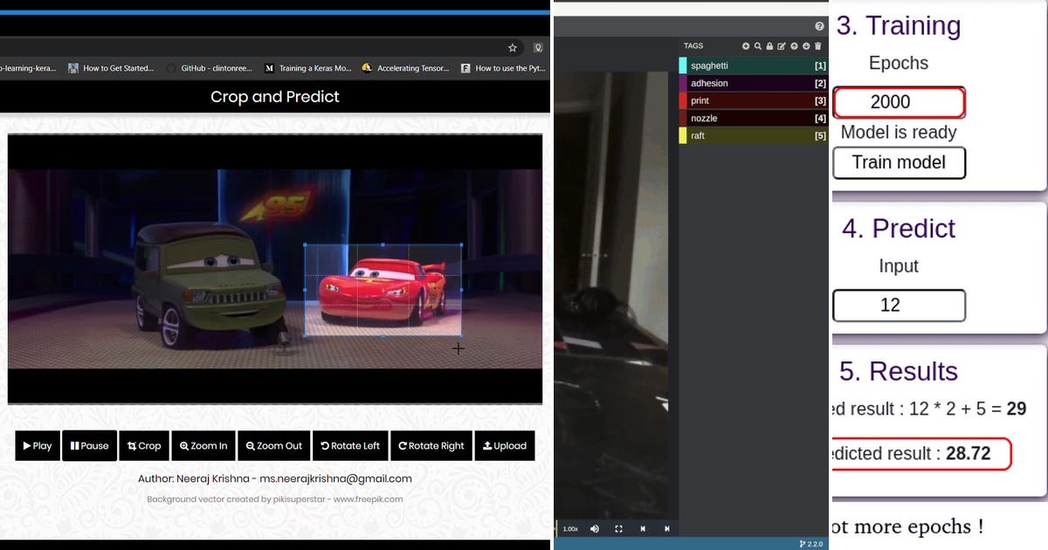The image size is (1048, 550).
Task: Click the '4. Predict' heading
Action: tap(899, 229)
